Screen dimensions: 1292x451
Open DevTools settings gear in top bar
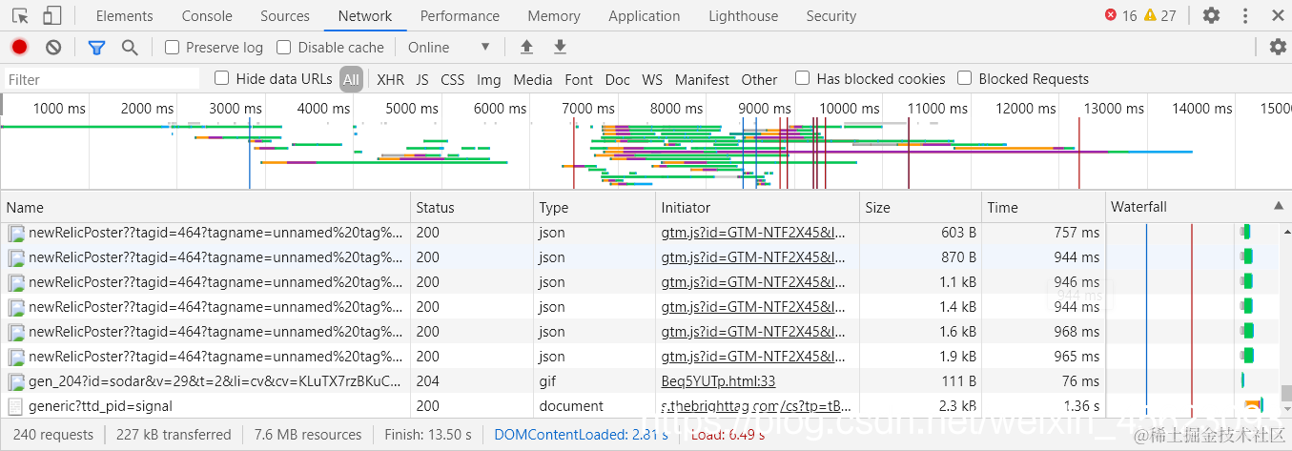tap(1211, 15)
